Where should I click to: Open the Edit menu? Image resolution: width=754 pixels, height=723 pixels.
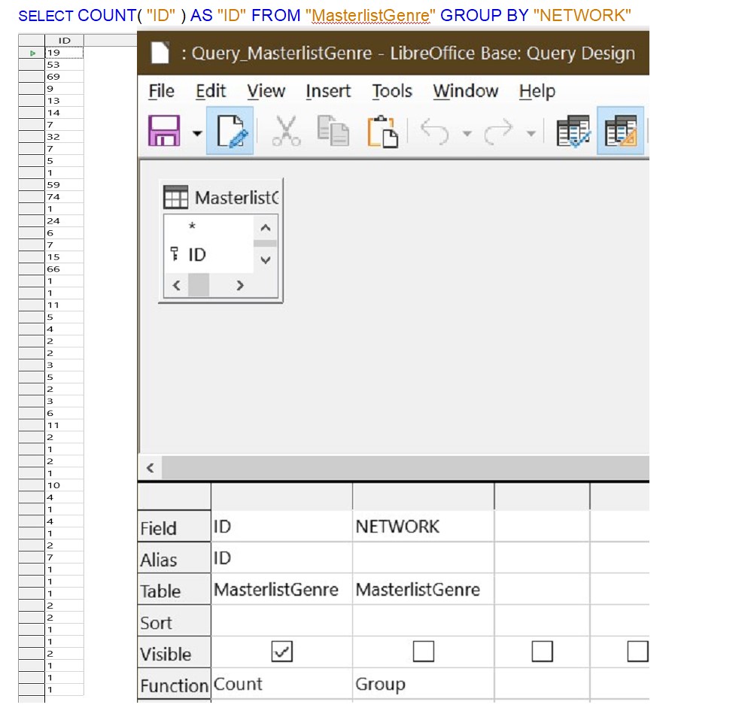point(211,91)
